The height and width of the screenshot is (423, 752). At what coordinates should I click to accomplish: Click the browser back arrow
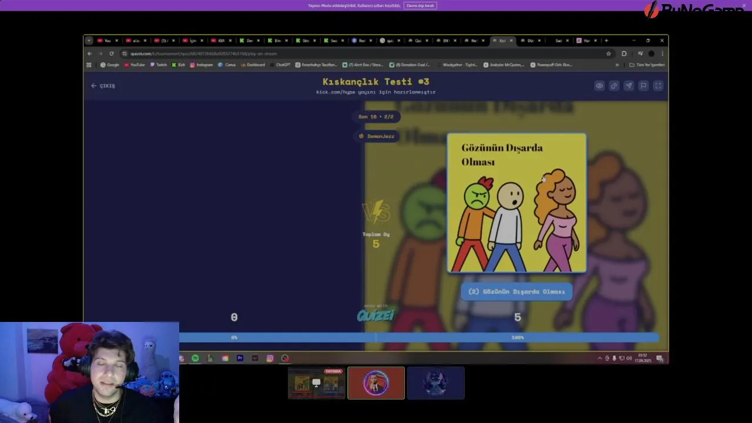point(90,53)
